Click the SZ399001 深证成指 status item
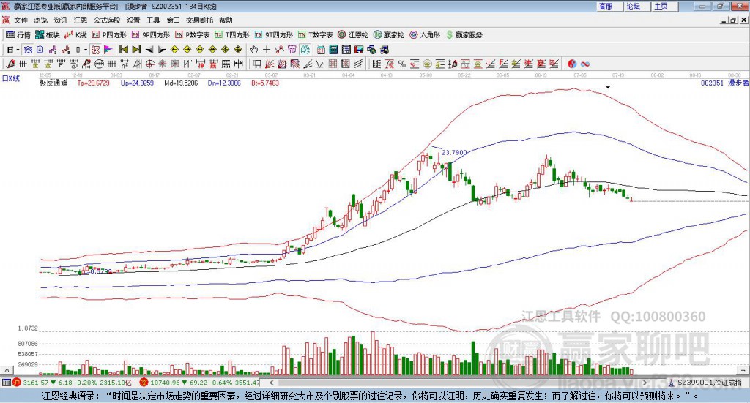Image resolution: width=750 pixels, height=403 pixels. tap(705, 383)
